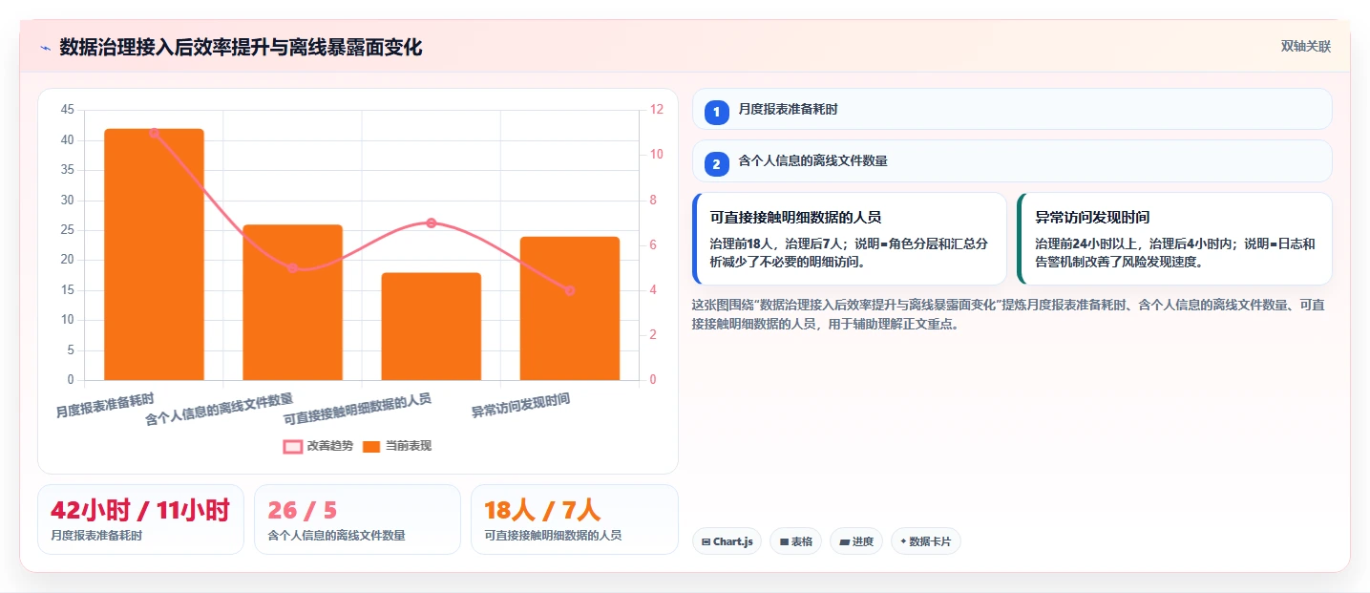
Task: Click the trend line point at value 7
Action: 432,222
